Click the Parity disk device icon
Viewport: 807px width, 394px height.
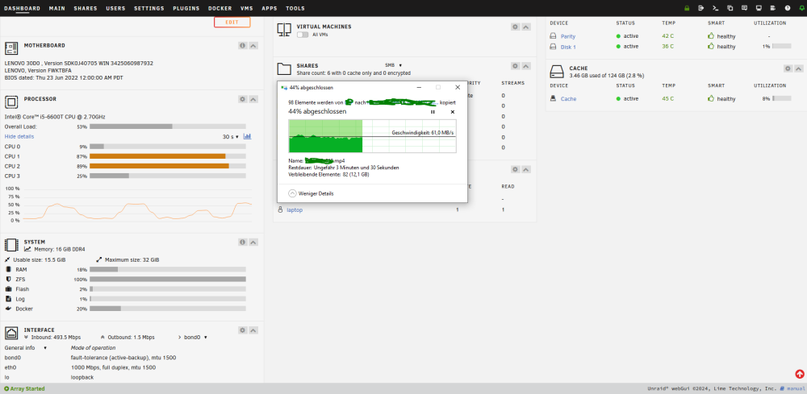point(553,36)
